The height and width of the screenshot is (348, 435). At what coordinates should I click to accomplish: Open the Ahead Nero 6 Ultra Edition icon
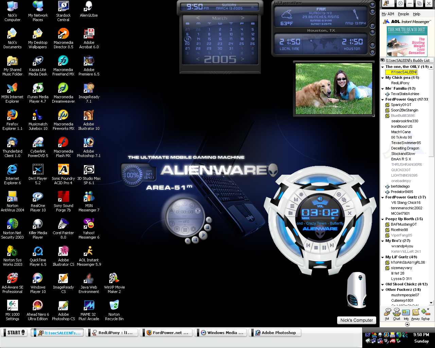[38, 310]
